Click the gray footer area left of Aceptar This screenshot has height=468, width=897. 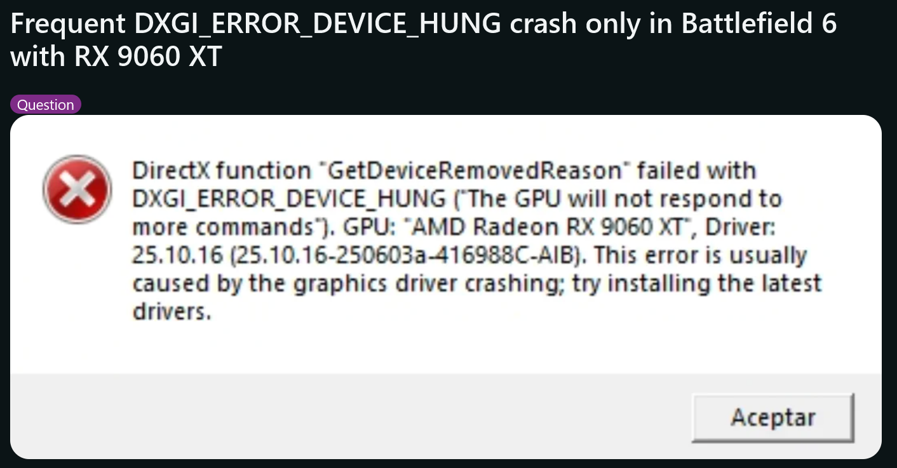pos(351,416)
